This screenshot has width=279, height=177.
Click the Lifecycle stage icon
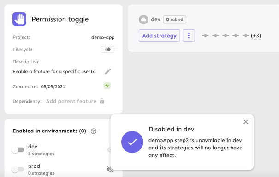(108, 50)
